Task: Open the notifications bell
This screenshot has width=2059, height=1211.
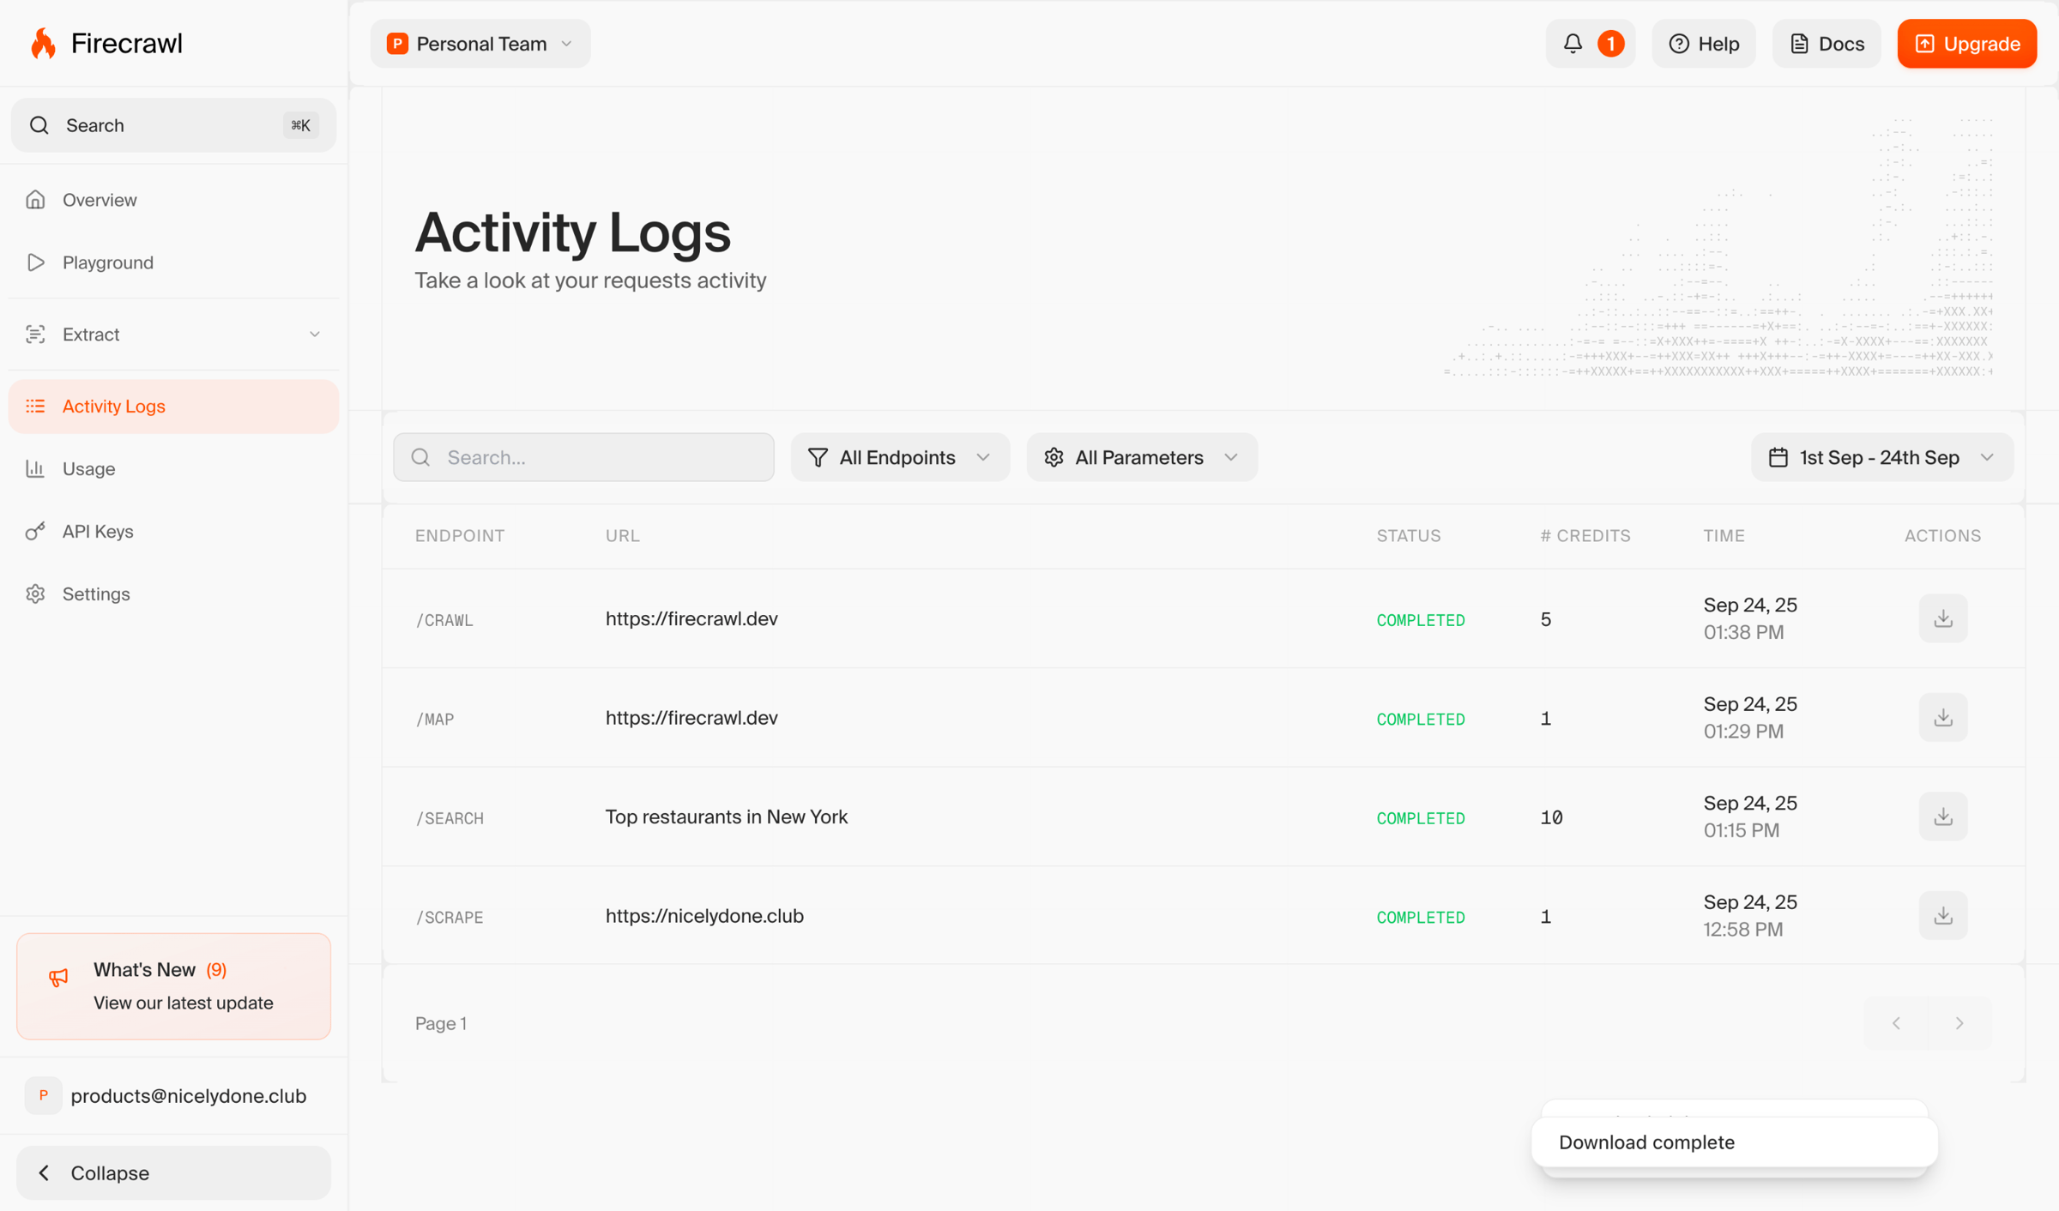Action: point(1573,44)
